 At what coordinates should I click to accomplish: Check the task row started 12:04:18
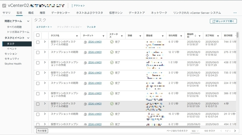38,84
